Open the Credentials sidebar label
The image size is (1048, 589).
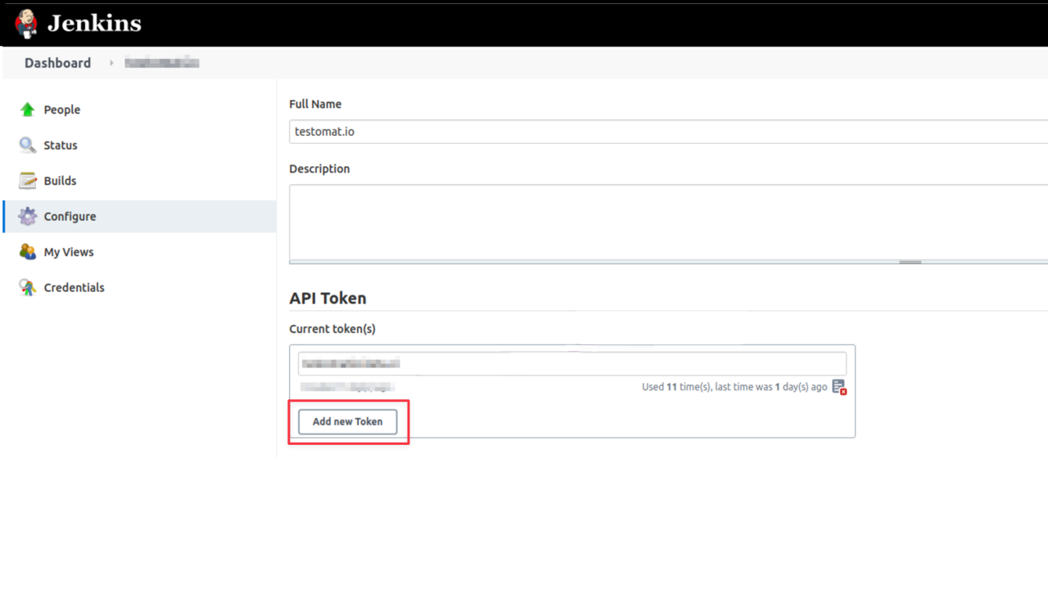coord(74,288)
